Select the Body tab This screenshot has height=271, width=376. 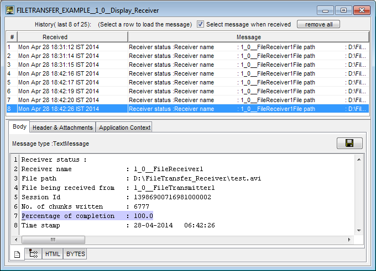[x=19, y=127]
